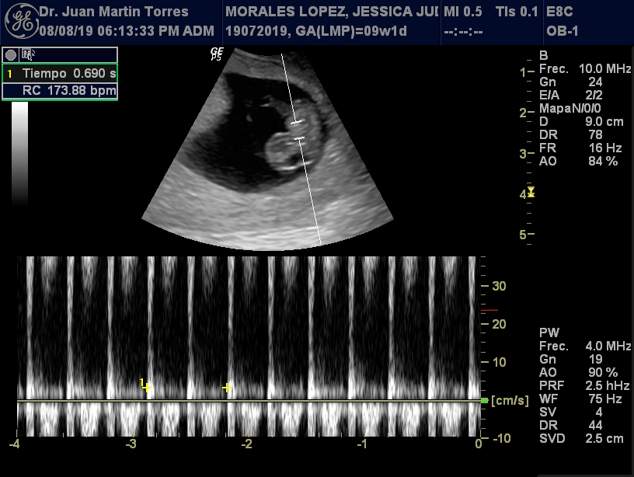Click the B-mode Frec. 10.0 MHz parameter
Image resolution: width=634 pixels, height=477 pixels.
578,69
